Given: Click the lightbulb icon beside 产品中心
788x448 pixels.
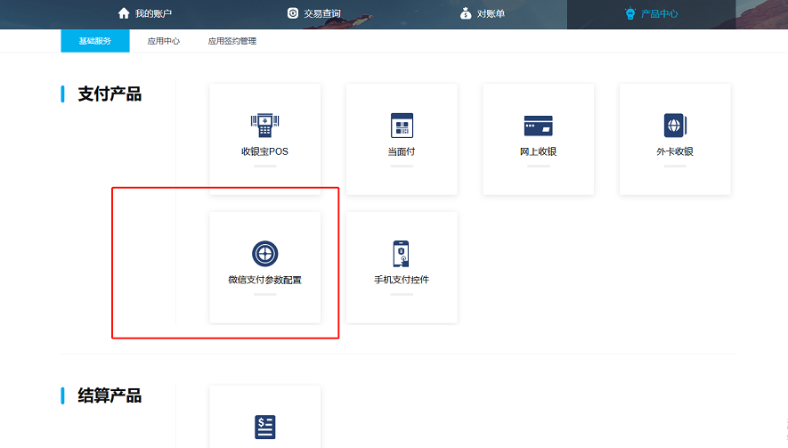Looking at the screenshot, I should coord(630,13).
